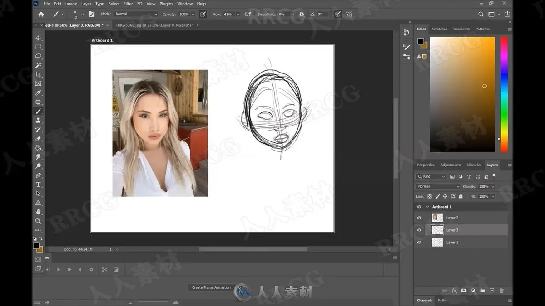Viewport: 545px width, 306px height.
Task: Click the foreground color swatch in toolbar
Action: click(36, 245)
